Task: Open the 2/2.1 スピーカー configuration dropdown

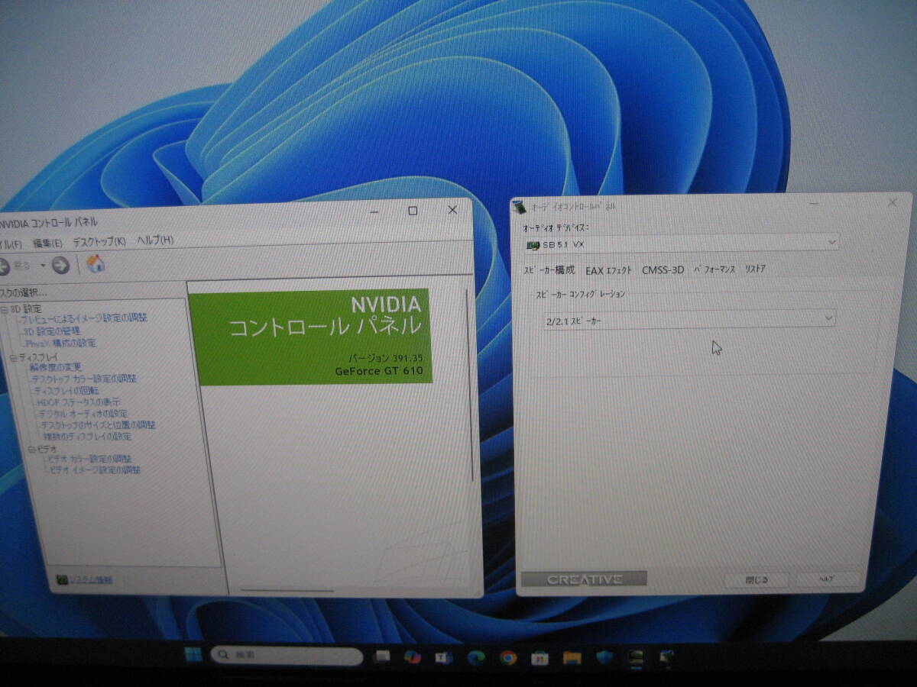Action: pyautogui.click(x=828, y=318)
